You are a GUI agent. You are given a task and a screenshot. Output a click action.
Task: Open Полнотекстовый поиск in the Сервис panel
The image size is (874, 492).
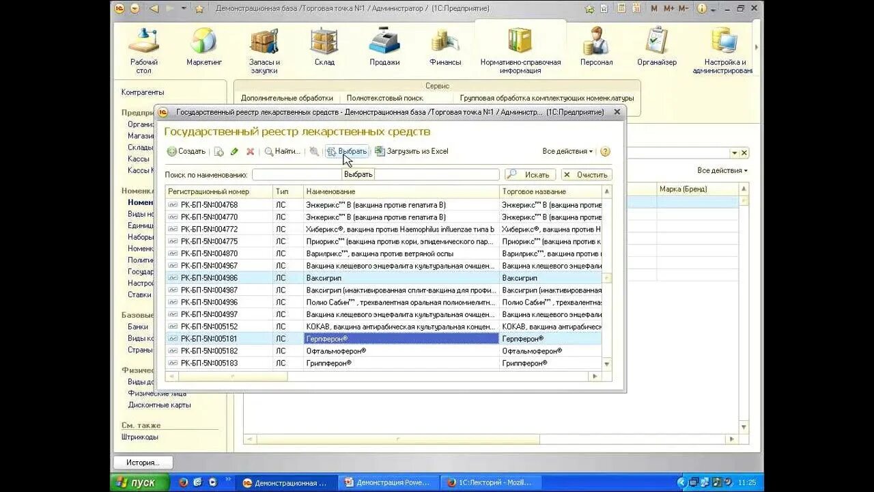(384, 98)
